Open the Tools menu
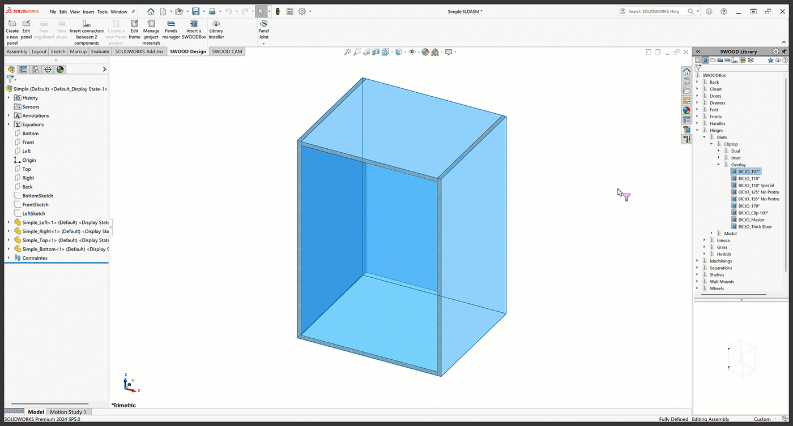Screen dimensions: 793x426 click(103, 11)
